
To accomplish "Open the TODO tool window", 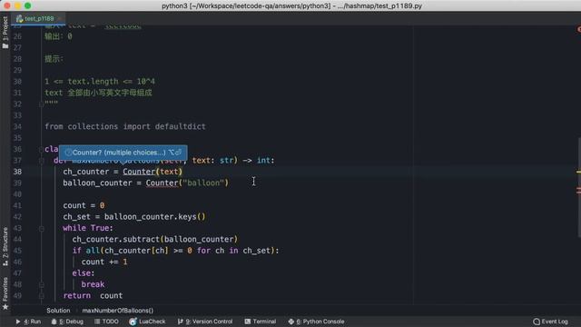I will [106, 322].
